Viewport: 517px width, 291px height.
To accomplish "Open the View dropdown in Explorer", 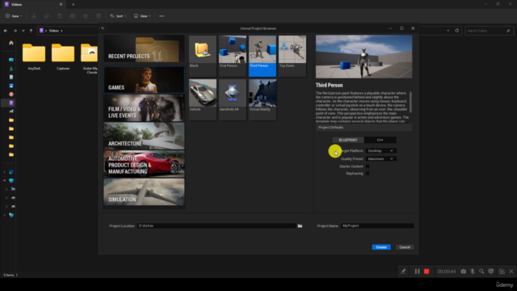I will [142, 16].
